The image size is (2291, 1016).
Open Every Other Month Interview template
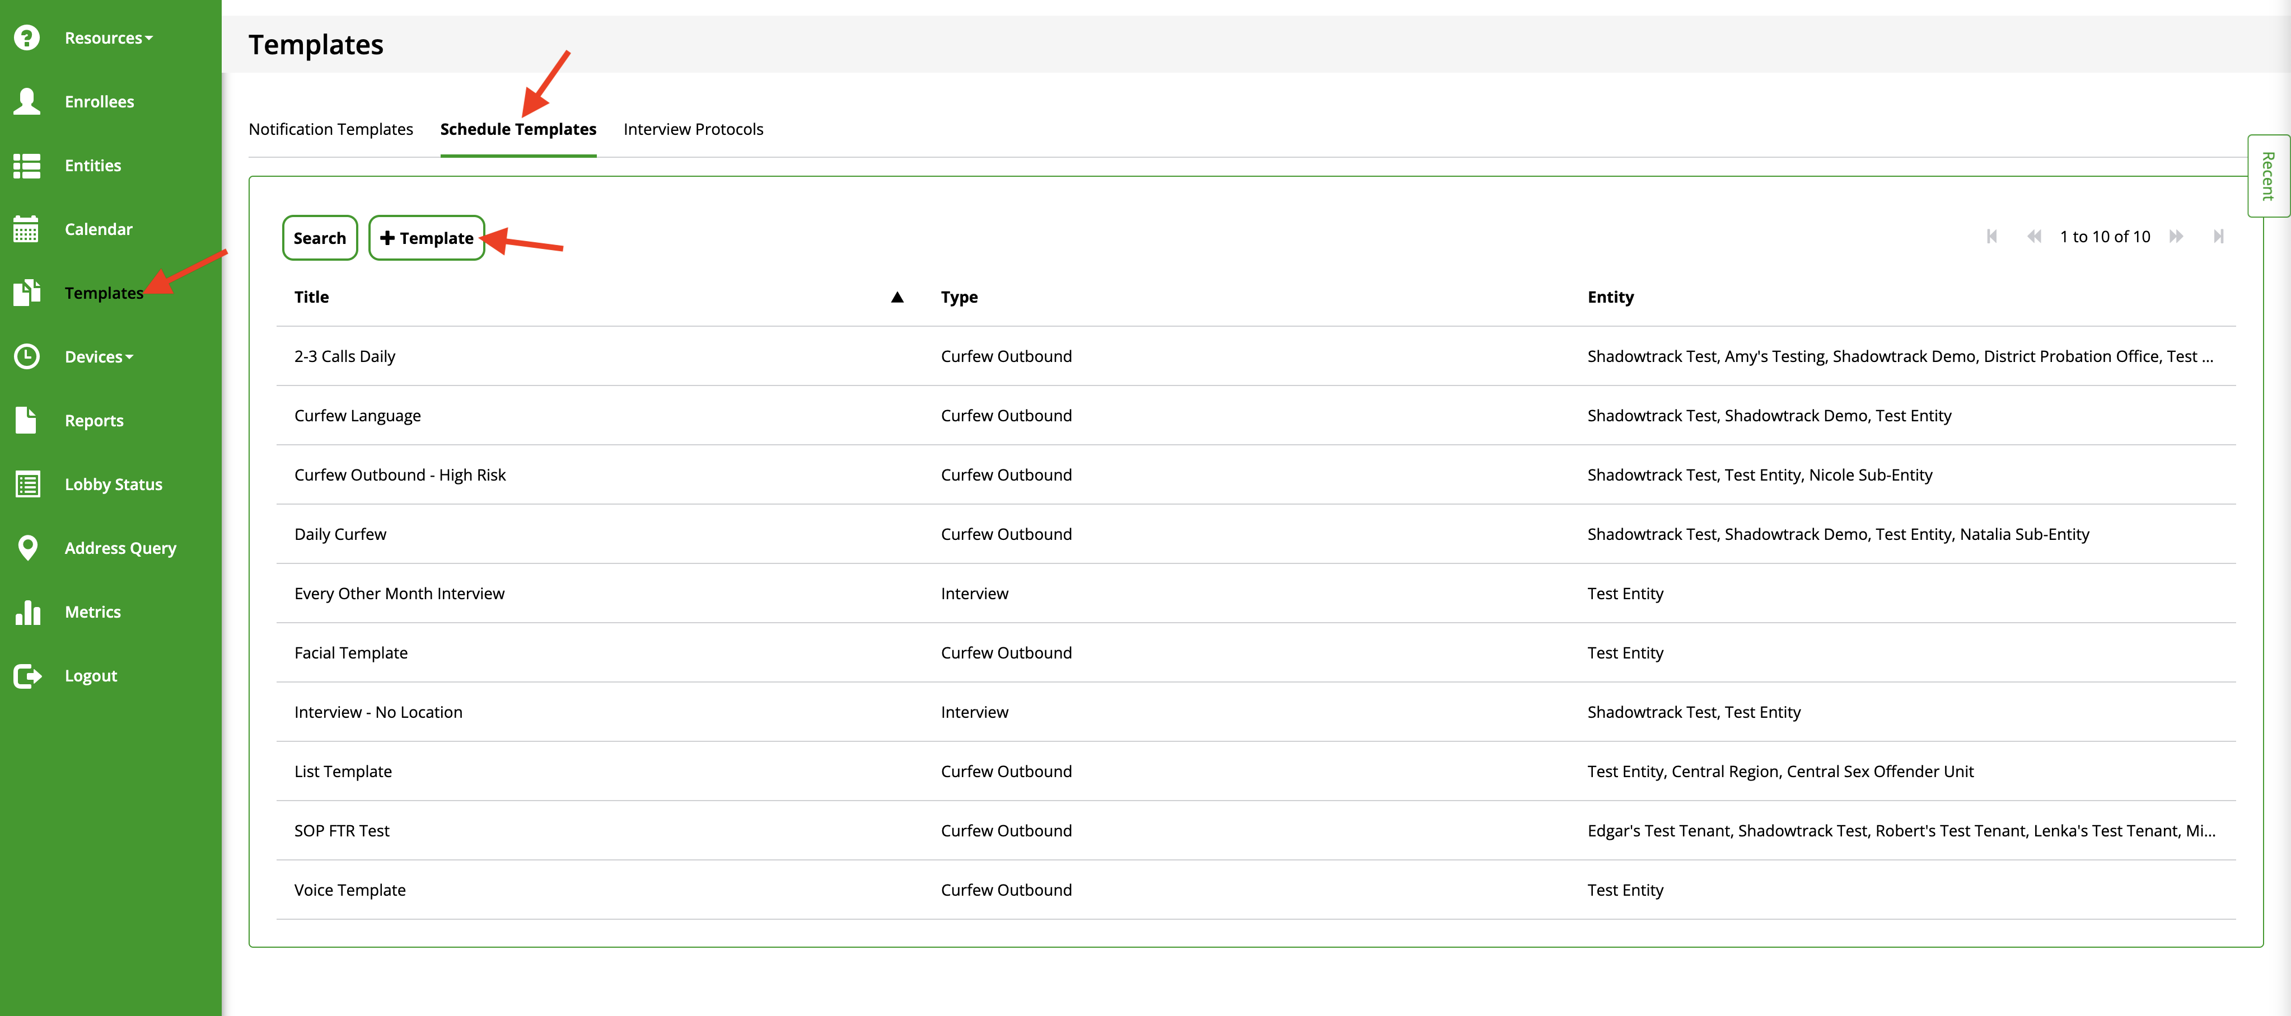[x=399, y=594]
